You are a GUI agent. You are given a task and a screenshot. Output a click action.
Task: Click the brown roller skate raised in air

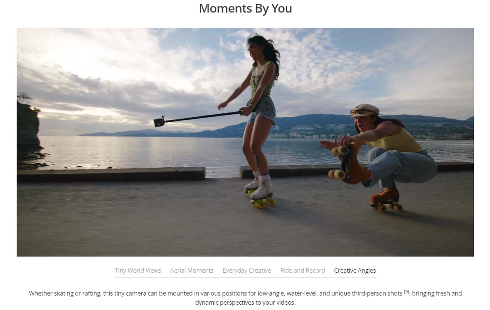[x=349, y=164]
